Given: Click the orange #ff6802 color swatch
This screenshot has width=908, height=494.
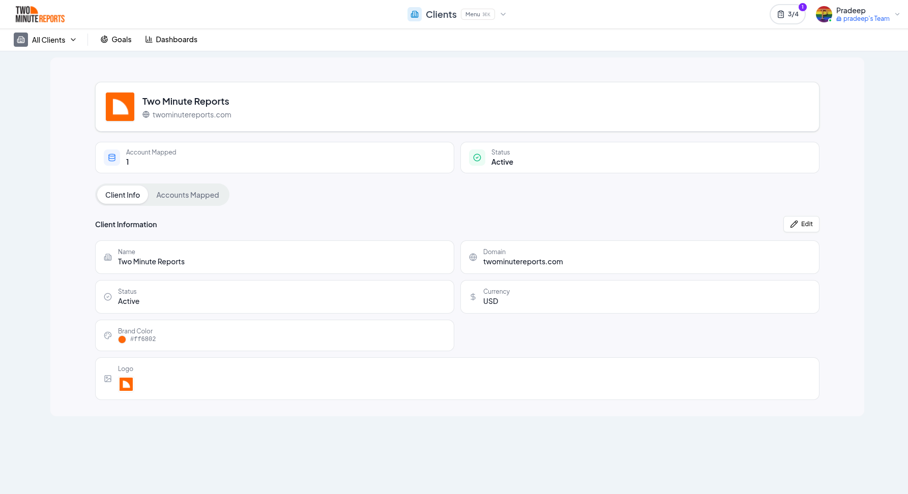Looking at the screenshot, I should tap(122, 339).
